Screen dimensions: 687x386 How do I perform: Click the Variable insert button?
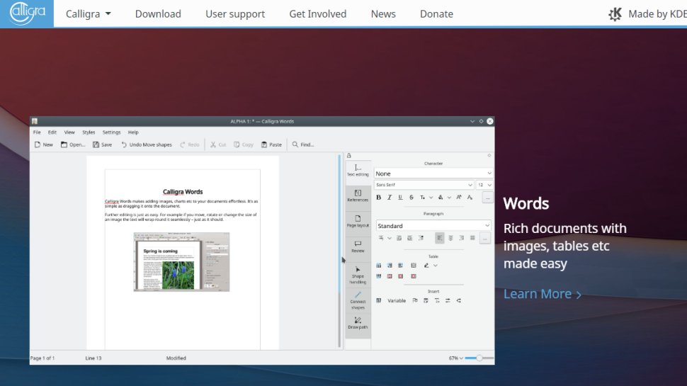(397, 300)
